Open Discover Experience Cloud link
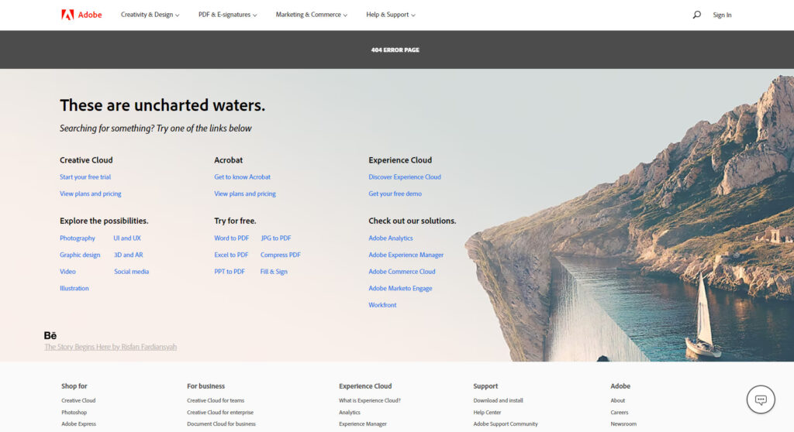The image size is (794, 432). (x=405, y=177)
